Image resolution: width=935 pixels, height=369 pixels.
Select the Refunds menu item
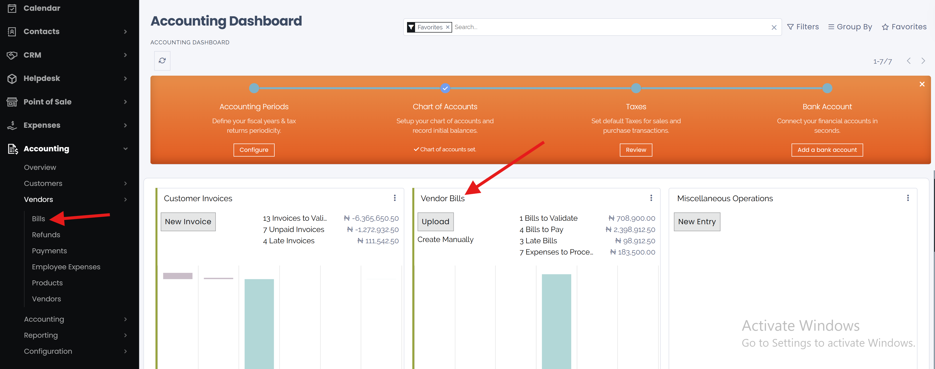[x=46, y=235]
